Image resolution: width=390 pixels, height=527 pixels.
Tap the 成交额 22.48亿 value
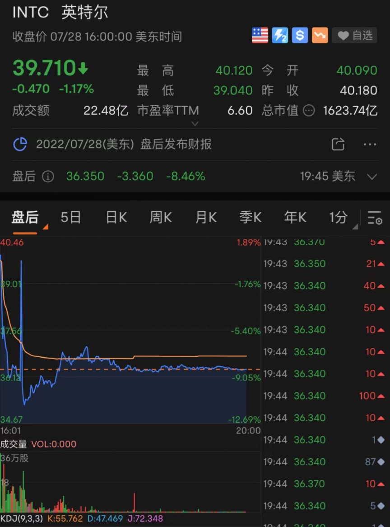(106, 111)
